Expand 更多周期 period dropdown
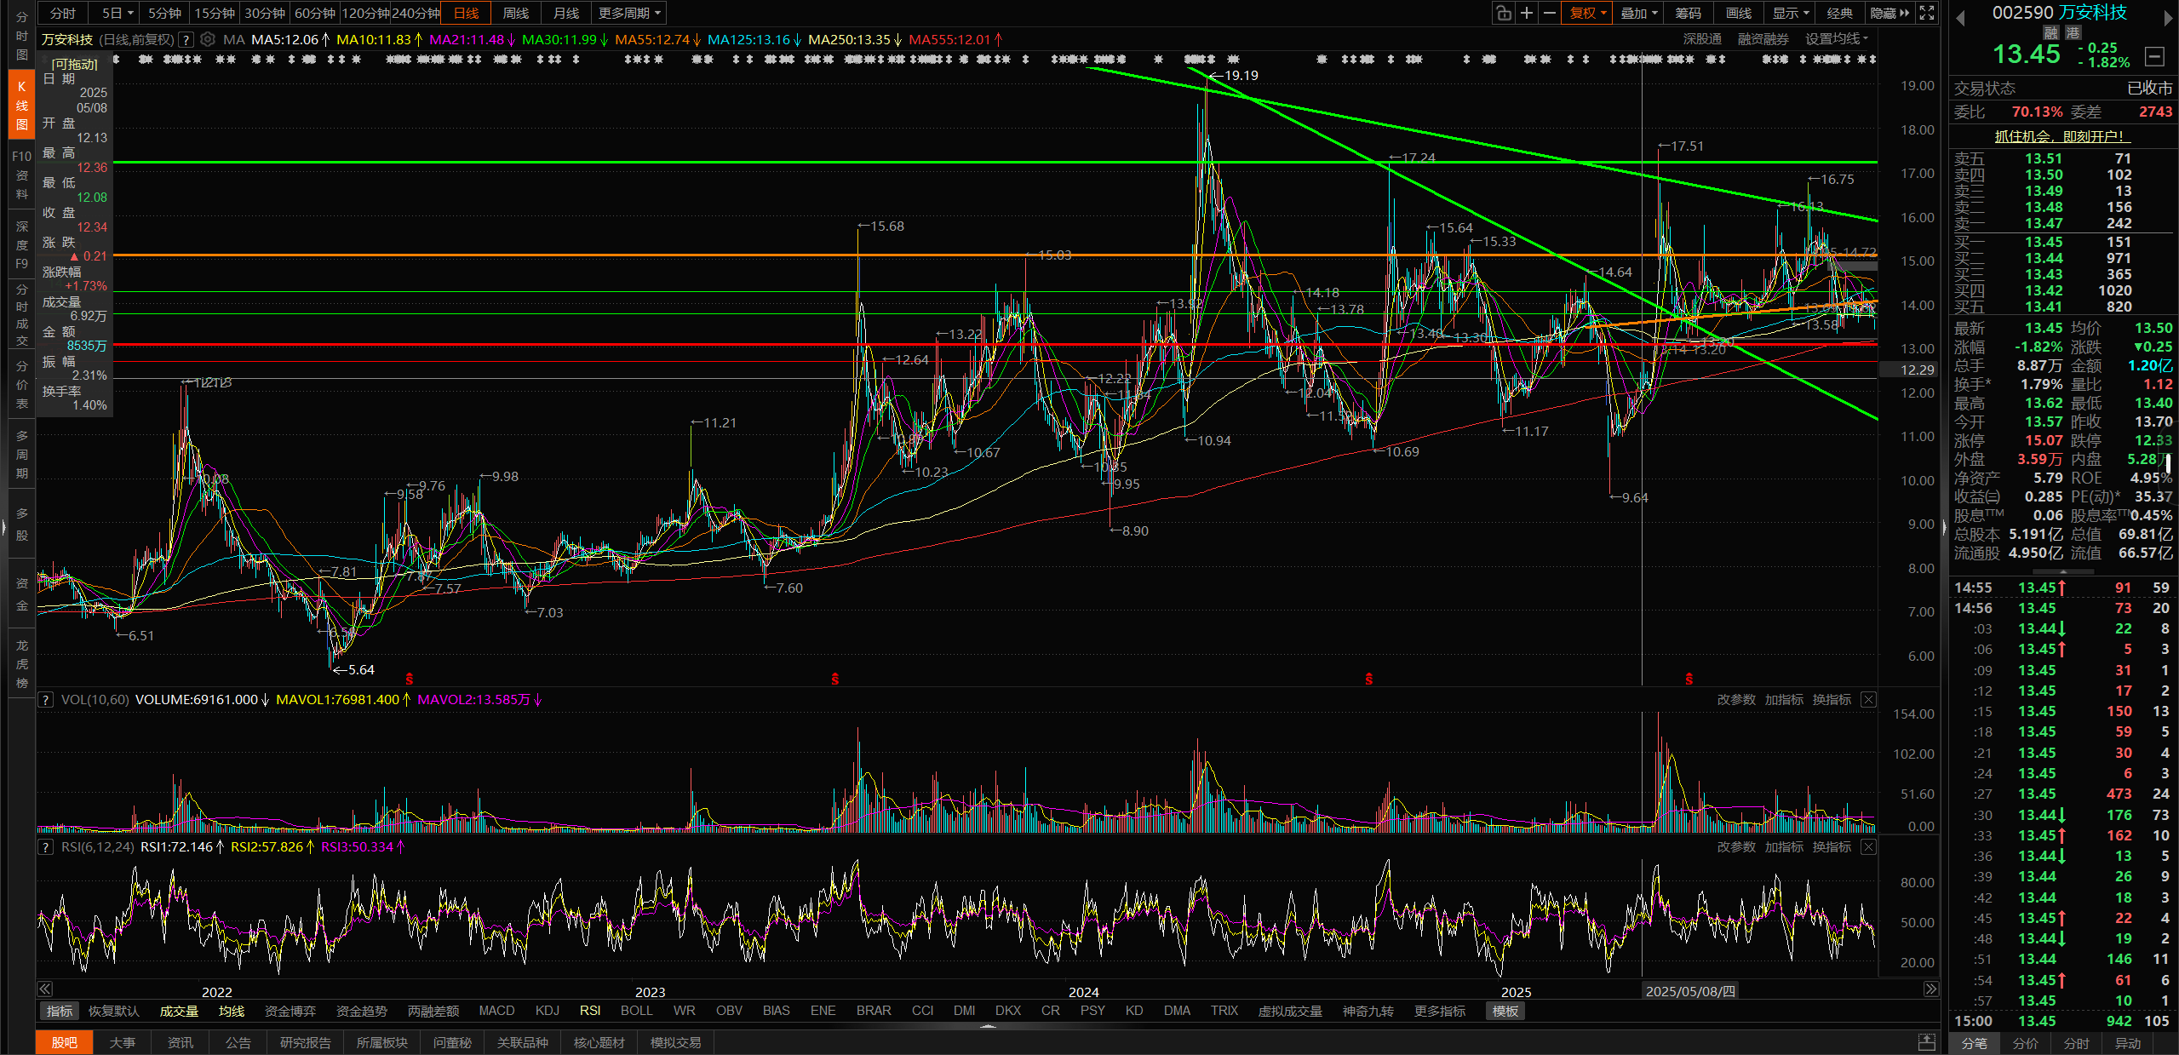The width and height of the screenshot is (2179, 1055). coord(629,13)
